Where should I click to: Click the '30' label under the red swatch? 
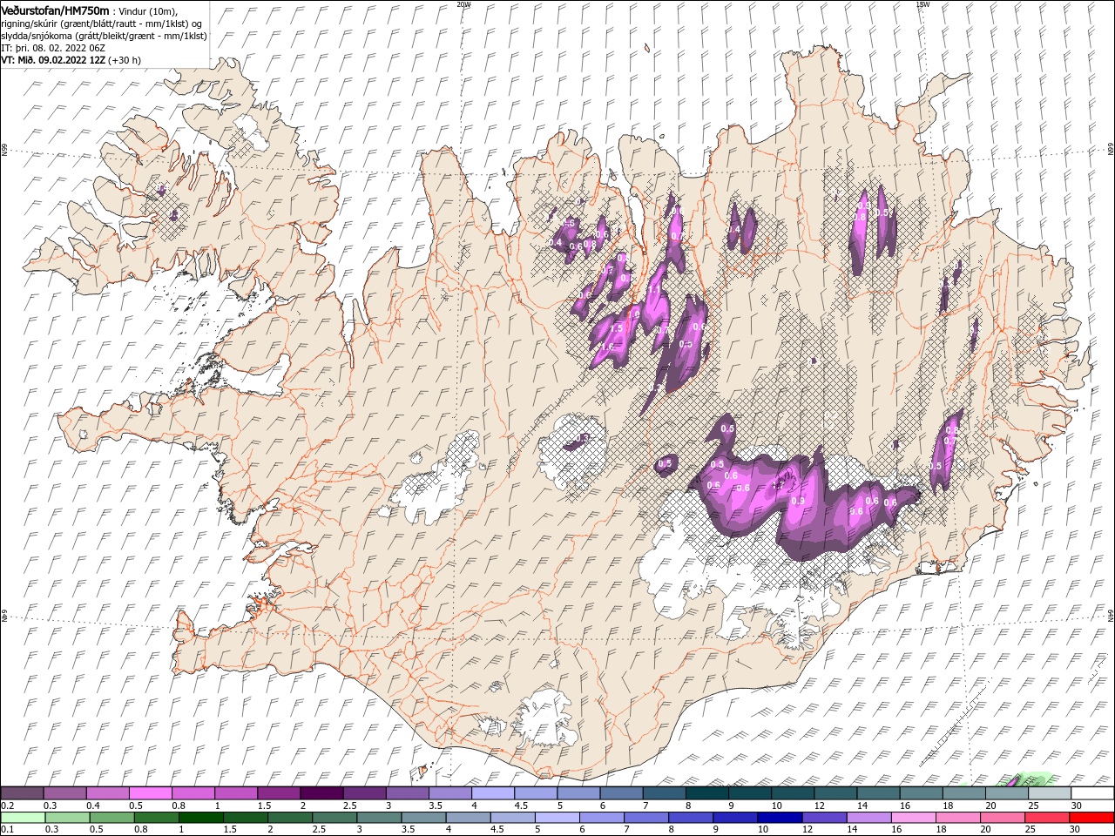pyautogui.click(x=1077, y=830)
